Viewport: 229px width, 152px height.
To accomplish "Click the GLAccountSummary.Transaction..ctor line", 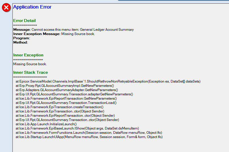I will point(67,120).
